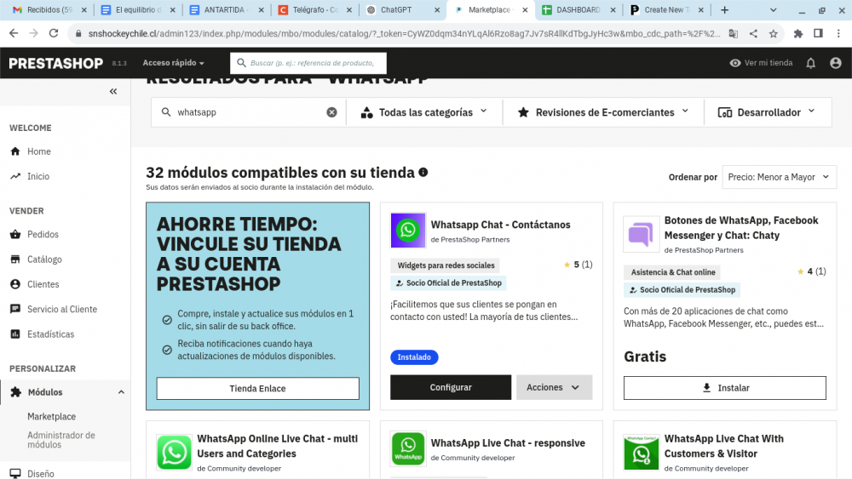Click the blue Instalado badge
The image size is (852, 479).
414,357
